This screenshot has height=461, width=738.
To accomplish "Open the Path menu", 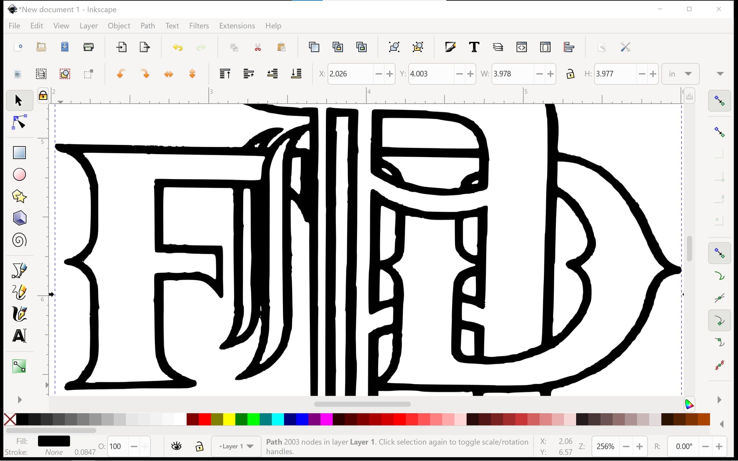I will click(148, 26).
